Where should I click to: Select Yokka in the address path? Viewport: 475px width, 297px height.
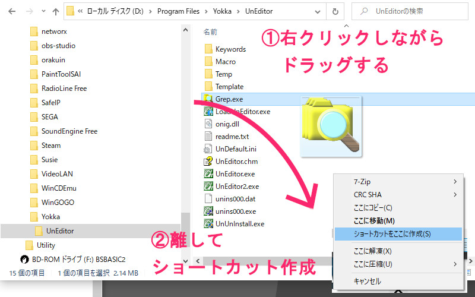coord(222,11)
